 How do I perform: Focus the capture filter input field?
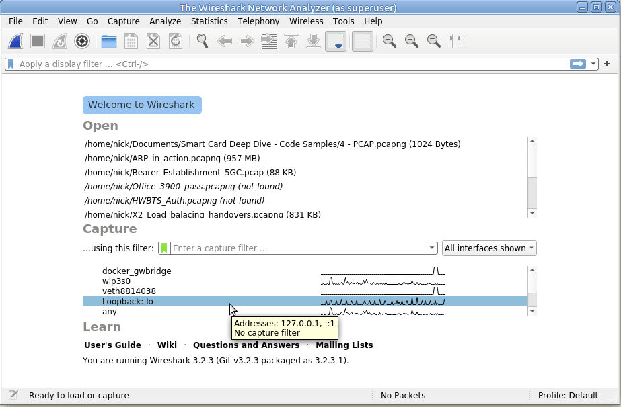tap(299, 248)
